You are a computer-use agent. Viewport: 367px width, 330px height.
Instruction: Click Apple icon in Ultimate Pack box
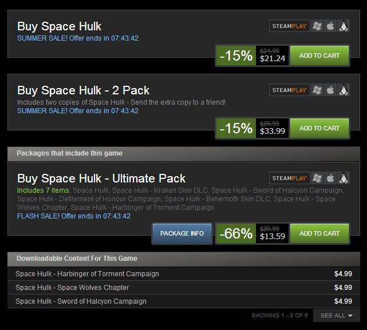330,178
